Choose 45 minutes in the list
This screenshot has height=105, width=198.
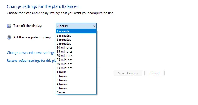(76, 68)
